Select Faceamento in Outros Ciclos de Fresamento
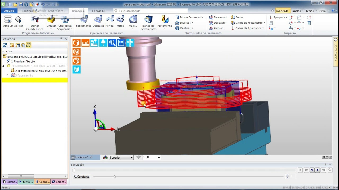The height and width of the screenshot is (190, 339). [x=219, y=17]
